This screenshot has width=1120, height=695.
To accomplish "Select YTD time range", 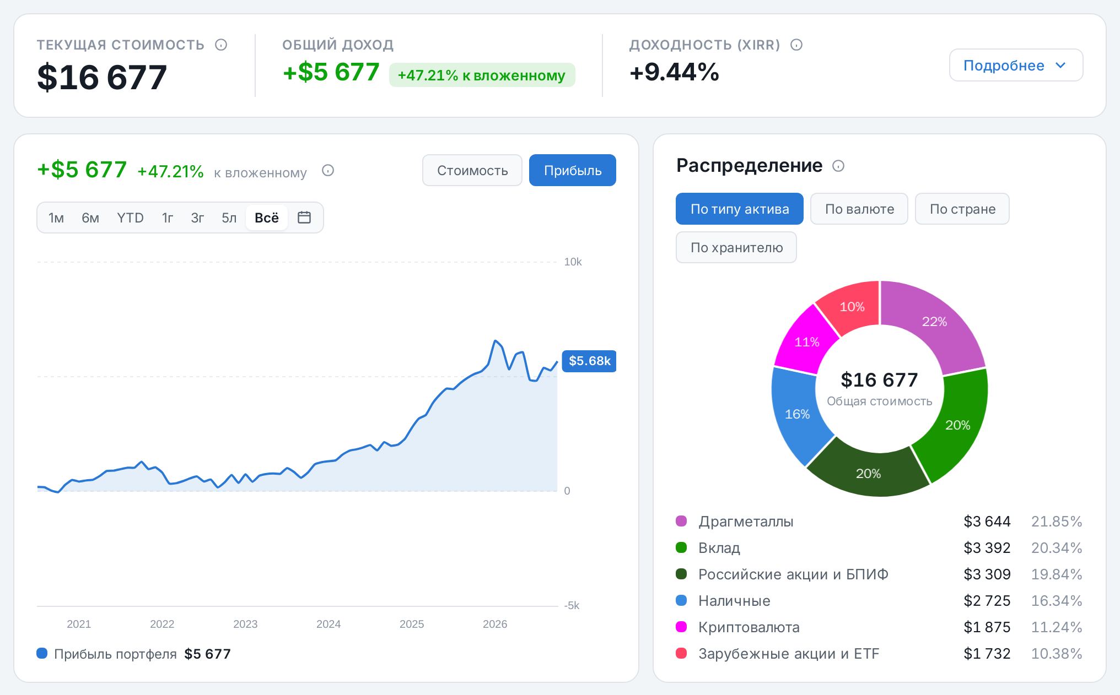I will click(130, 218).
